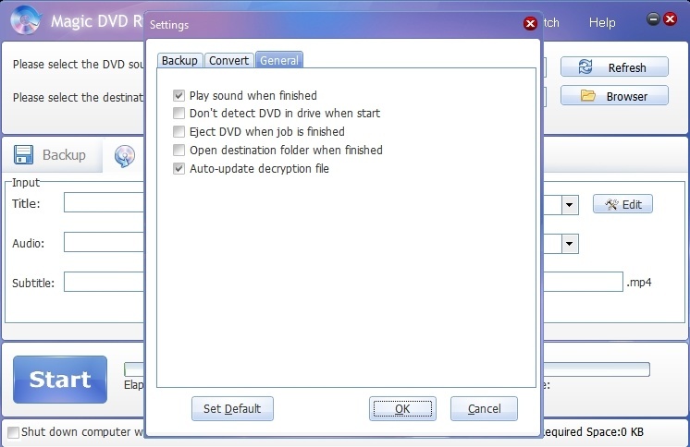Close the Settings dialog with red X
The width and height of the screenshot is (690, 447).
pyautogui.click(x=530, y=23)
